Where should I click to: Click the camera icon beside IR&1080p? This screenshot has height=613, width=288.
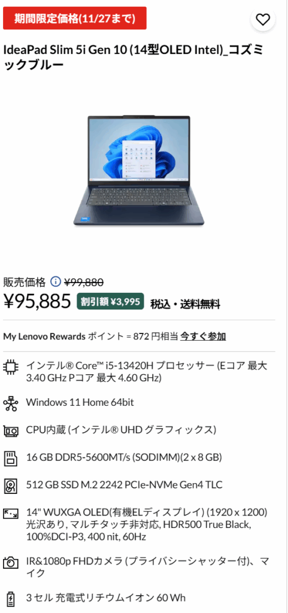11,563
